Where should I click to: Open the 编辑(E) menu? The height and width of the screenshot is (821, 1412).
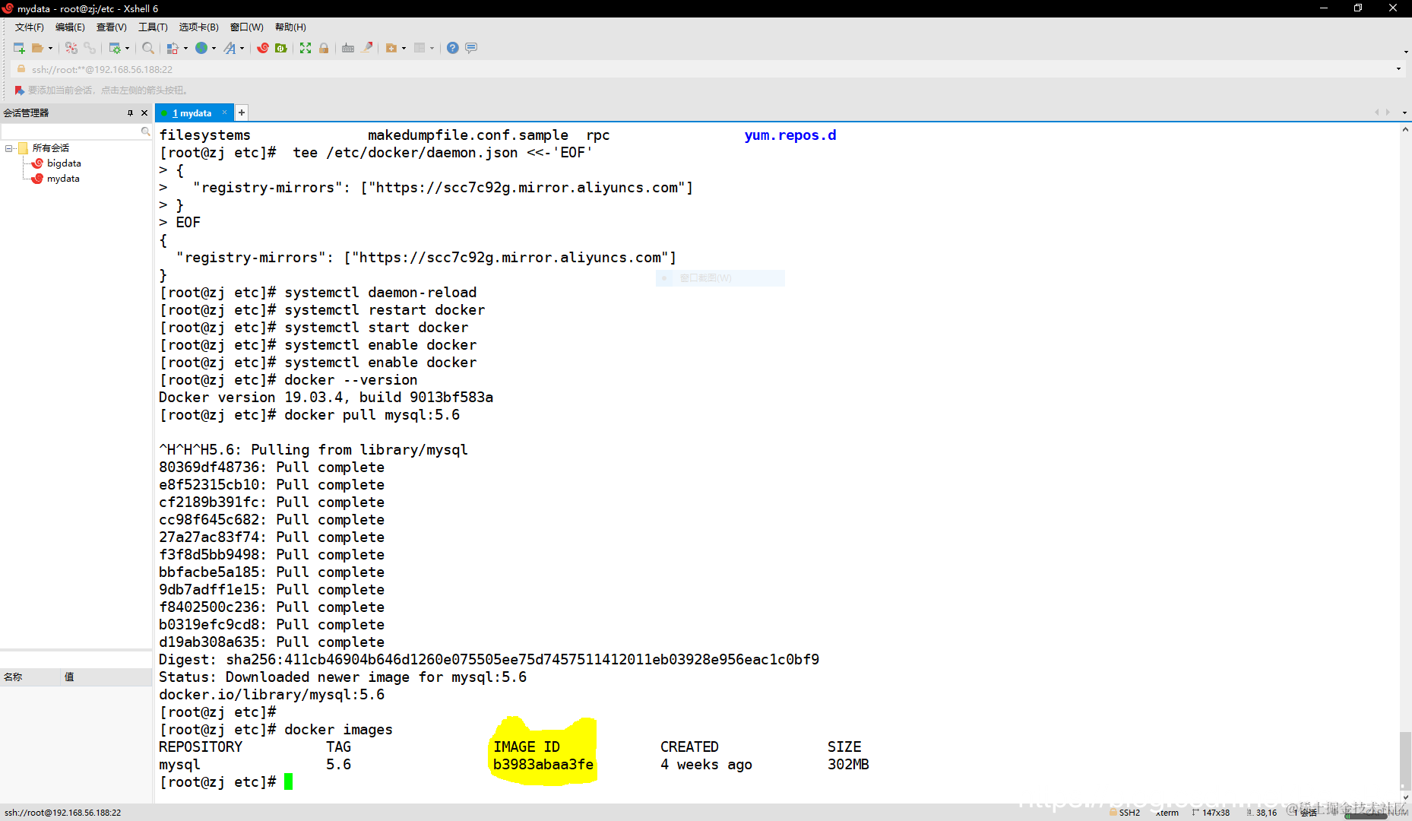tap(70, 27)
